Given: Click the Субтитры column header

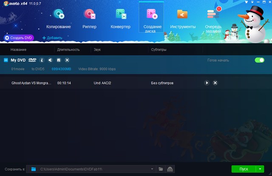Looking at the screenshot, I should 159,50.
